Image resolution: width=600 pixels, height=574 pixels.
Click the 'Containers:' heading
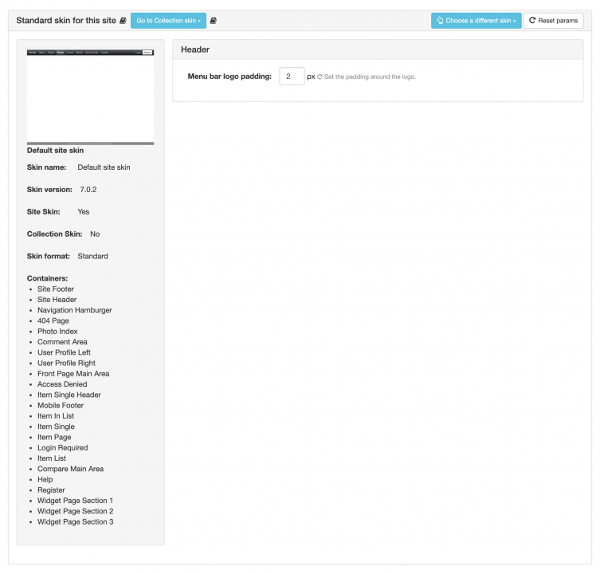[x=47, y=278]
